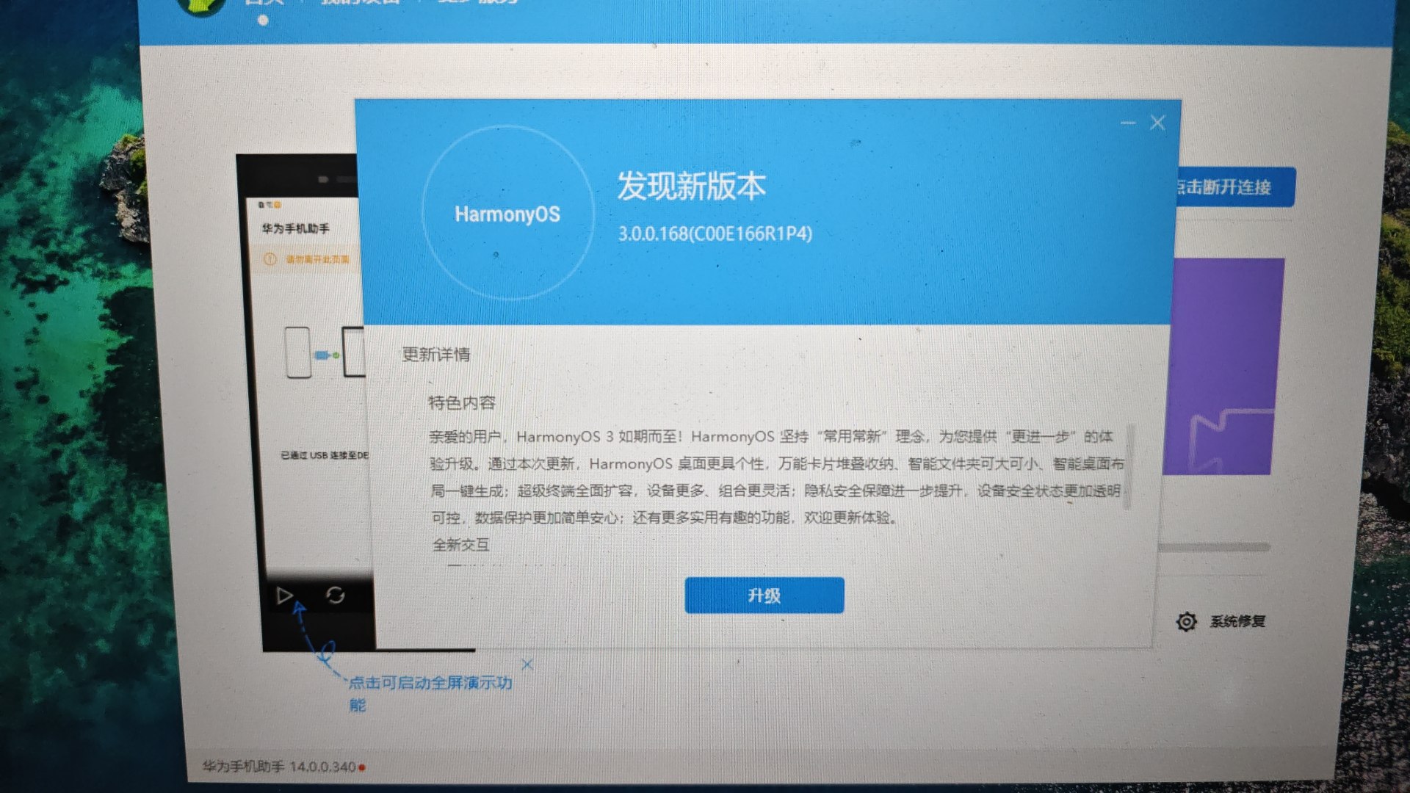This screenshot has width=1410, height=793.
Task: Click the 系统修复 text label
Action: (x=1237, y=621)
